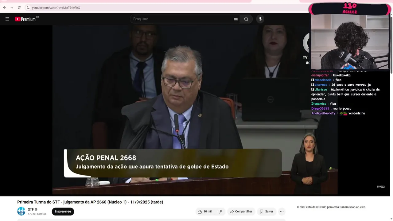
Task: Click username micaelreeis in overlay chat
Action: tap(323, 80)
